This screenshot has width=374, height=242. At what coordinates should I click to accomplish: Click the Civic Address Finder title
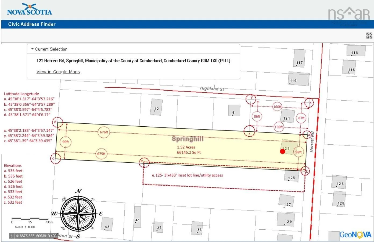pyautogui.click(x=32, y=24)
